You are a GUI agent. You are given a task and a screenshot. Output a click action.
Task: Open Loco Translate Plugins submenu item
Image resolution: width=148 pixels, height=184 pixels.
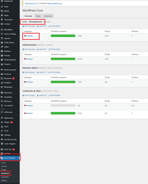point(4,170)
